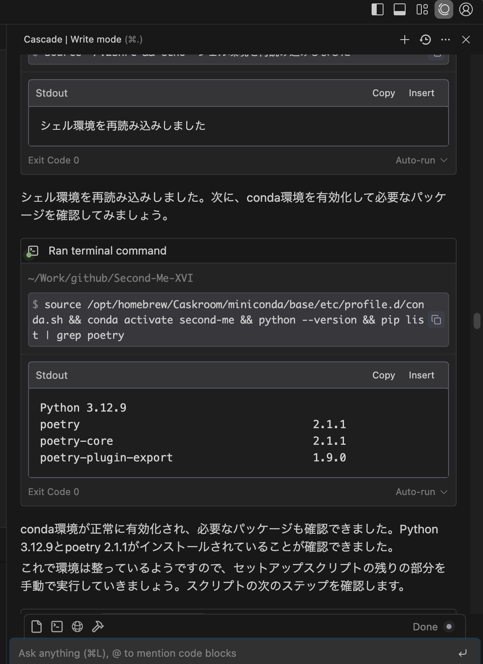Expand the upper Auto-run dropdown
Screen dimensions: 483x664
coord(421,160)
